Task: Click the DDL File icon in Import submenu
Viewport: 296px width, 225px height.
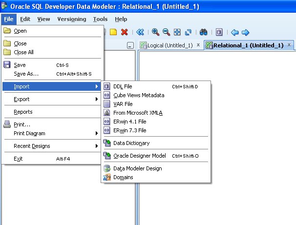Action: click(x=106, y=86)
